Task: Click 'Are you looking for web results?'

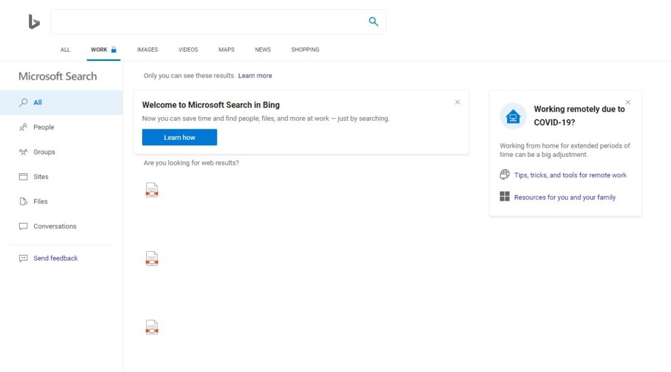Action: coord(191,163)
